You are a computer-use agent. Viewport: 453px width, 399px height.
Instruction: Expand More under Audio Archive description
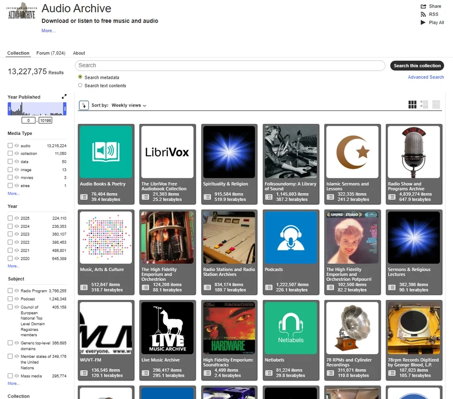(x=48, y=31)
